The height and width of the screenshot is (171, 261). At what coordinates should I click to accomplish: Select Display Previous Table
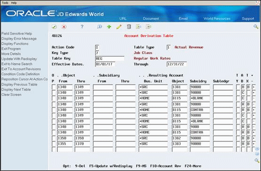(19, 85)
